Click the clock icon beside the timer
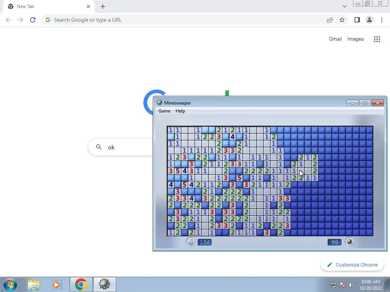The width and height of the screenshot is (390, 292). pos(190,241)
